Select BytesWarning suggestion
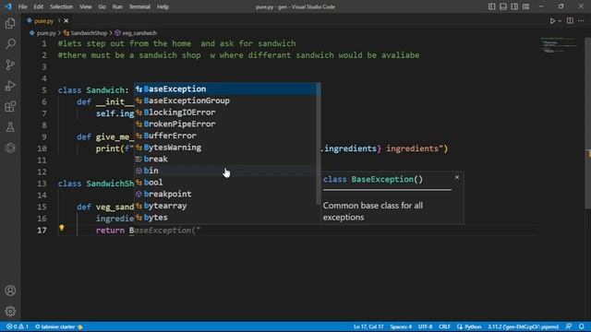 [225, 148]
